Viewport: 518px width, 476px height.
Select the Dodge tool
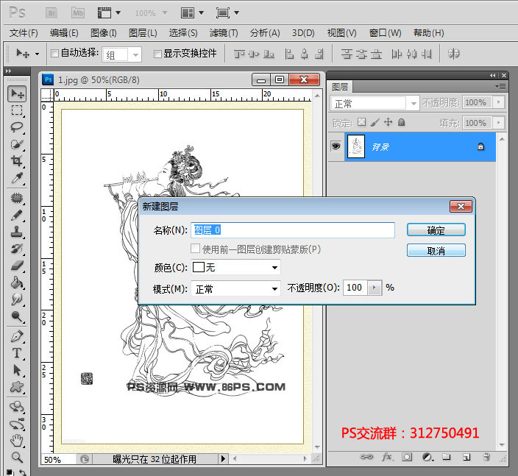coord(17,316)
